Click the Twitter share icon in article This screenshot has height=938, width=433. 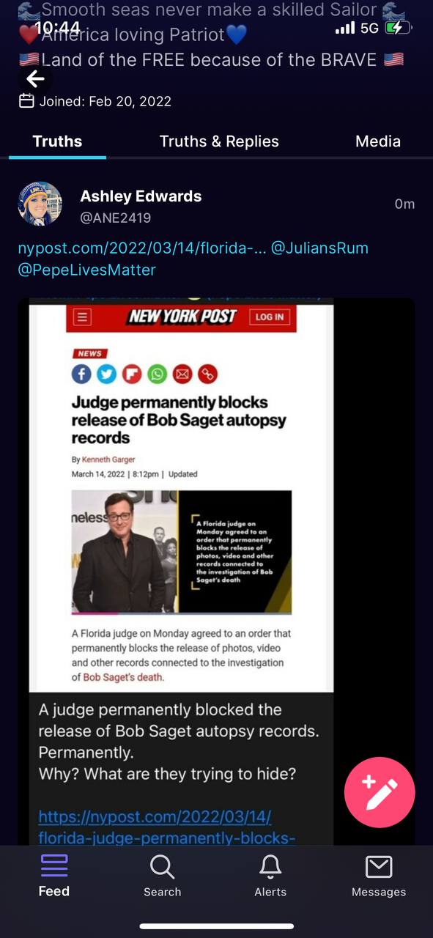[107, 374]
